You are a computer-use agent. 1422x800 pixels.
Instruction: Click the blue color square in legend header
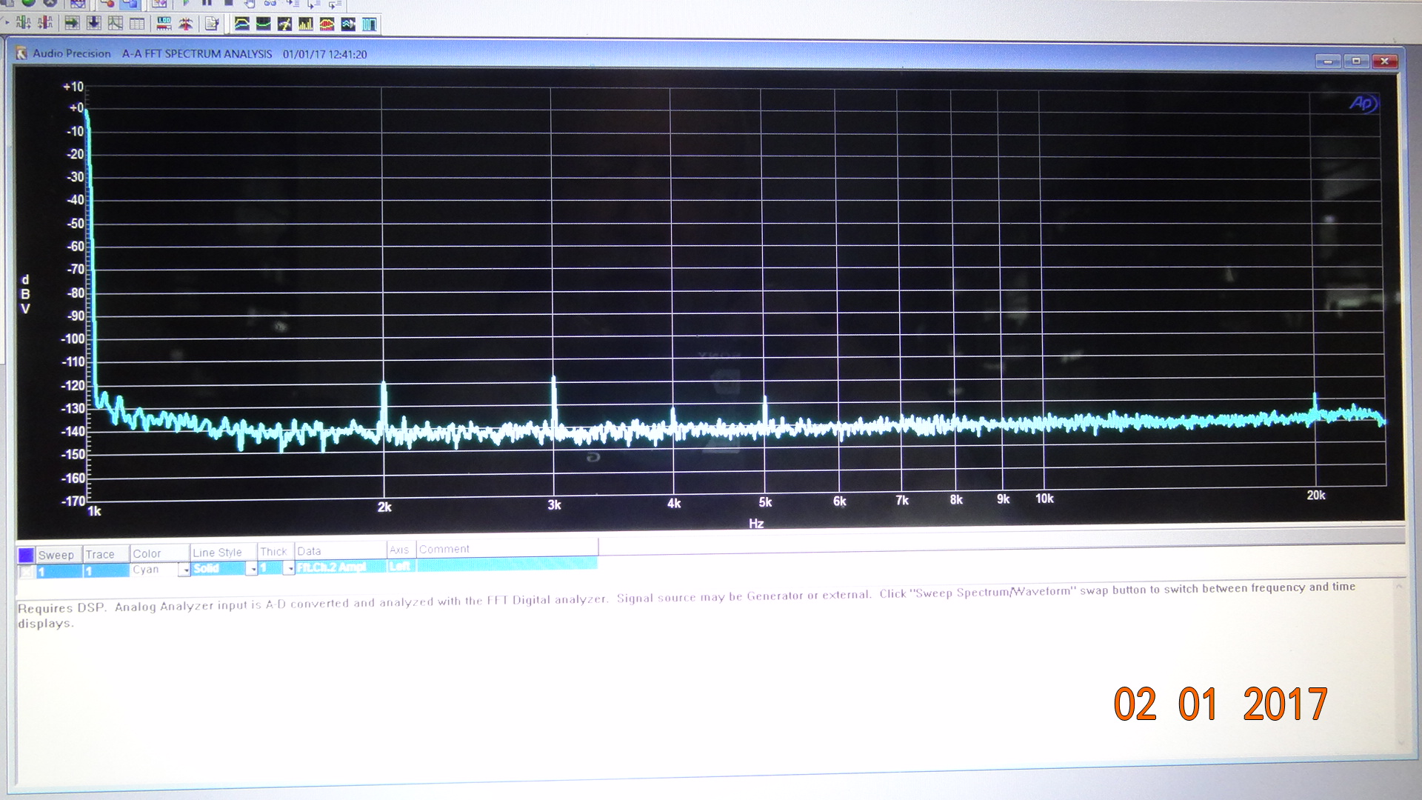pos(26,555)
